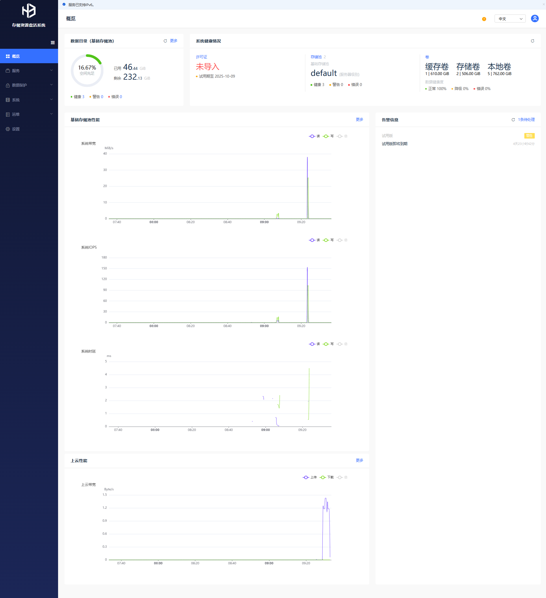Open the 1条待处理 alerts link
This screenshot has height=598, width=546.
pyautogui.click(x=526, y=119)
